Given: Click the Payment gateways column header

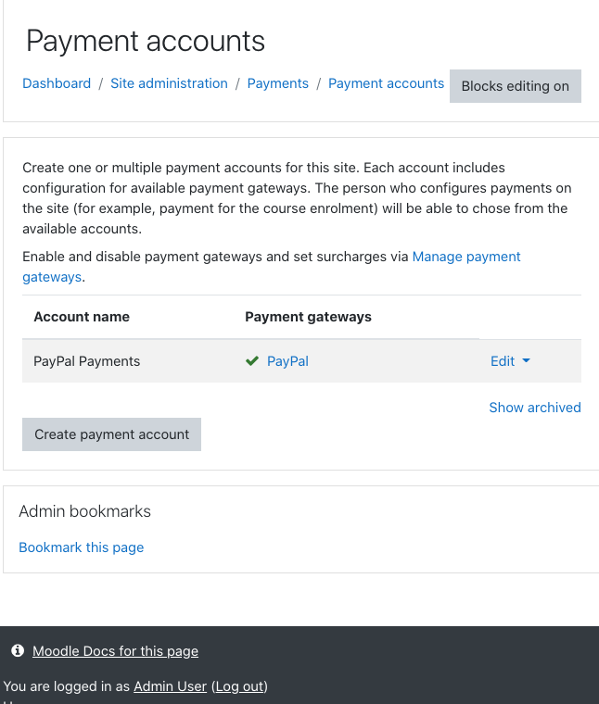Looking at the screenshot, I should click(x=308, y=317).
